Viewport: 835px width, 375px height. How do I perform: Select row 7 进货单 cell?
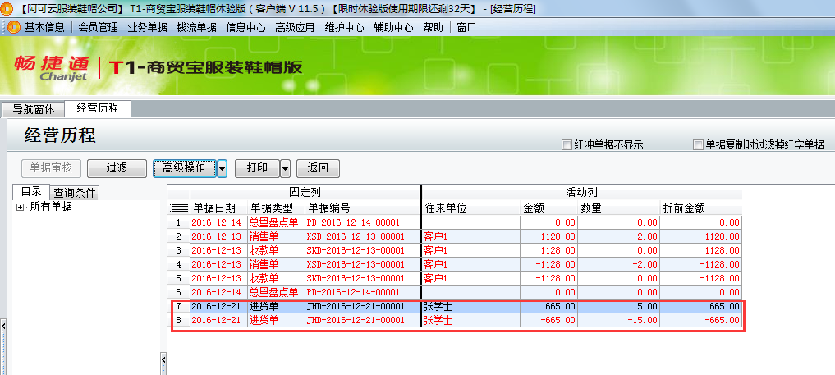pyautogui.click(x=276, y=306)
